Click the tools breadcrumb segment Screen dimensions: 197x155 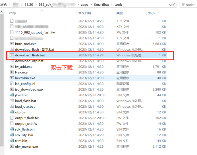[118, 5]
